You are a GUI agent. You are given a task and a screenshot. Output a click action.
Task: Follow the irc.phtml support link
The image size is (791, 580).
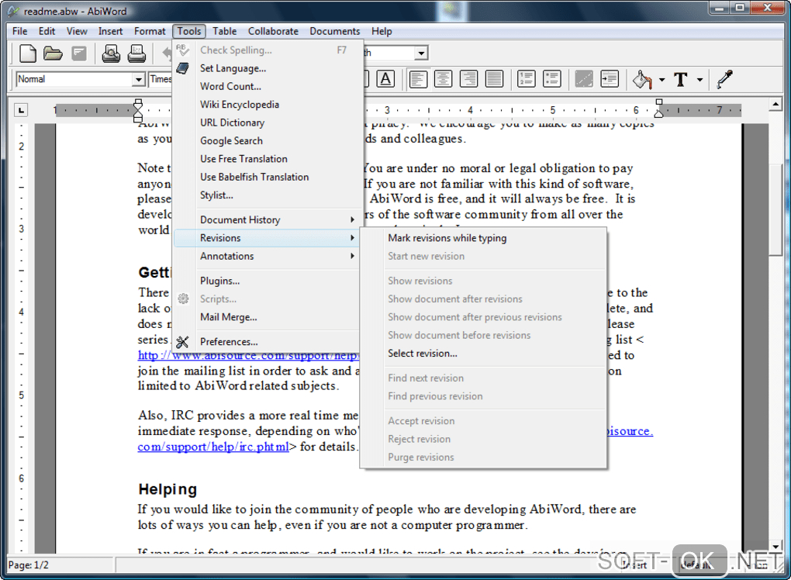(x=213, y=447)
